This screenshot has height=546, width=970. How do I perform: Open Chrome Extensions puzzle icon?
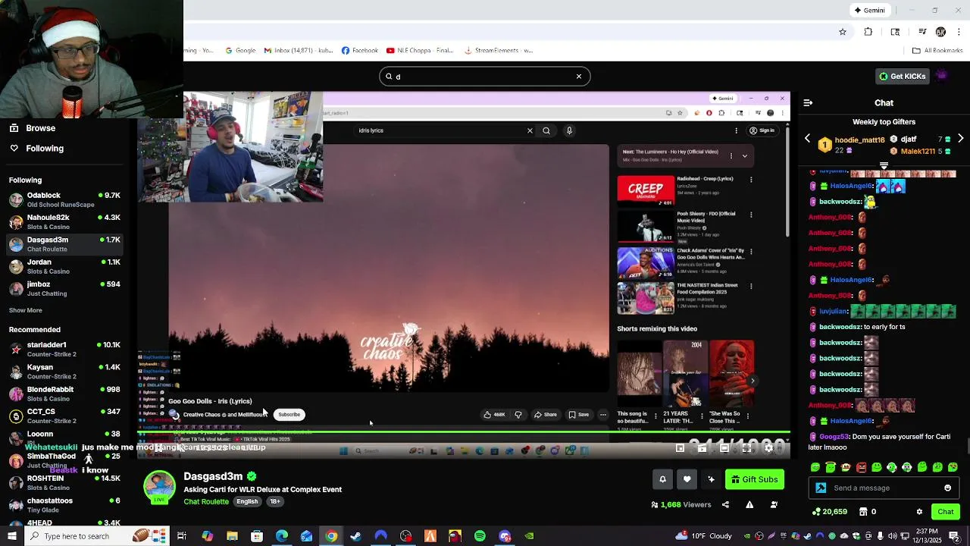pos(868,32)
